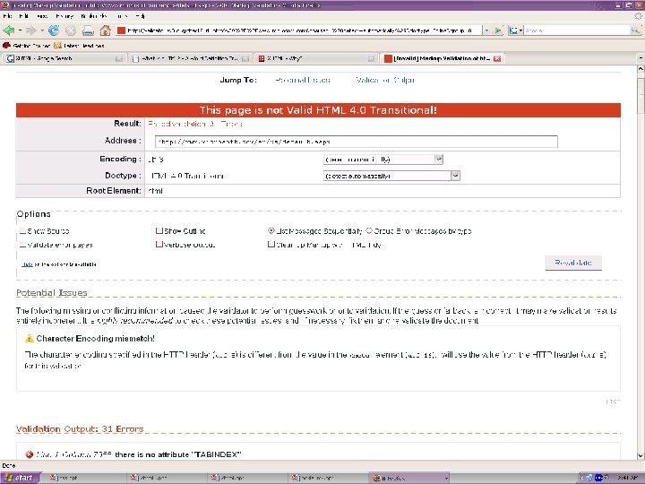Click the Failed validation result link
The height and width of the screenshot is (484, 645).
coord(195,124)
